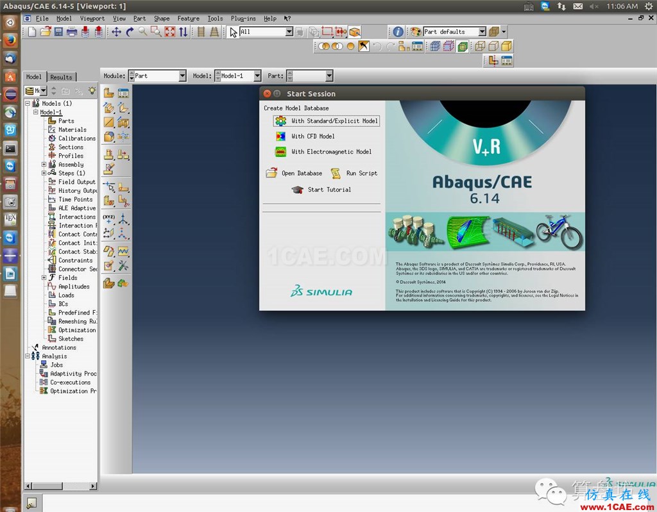
Task: Open the Viewport menu
Action: click(92, 19)
